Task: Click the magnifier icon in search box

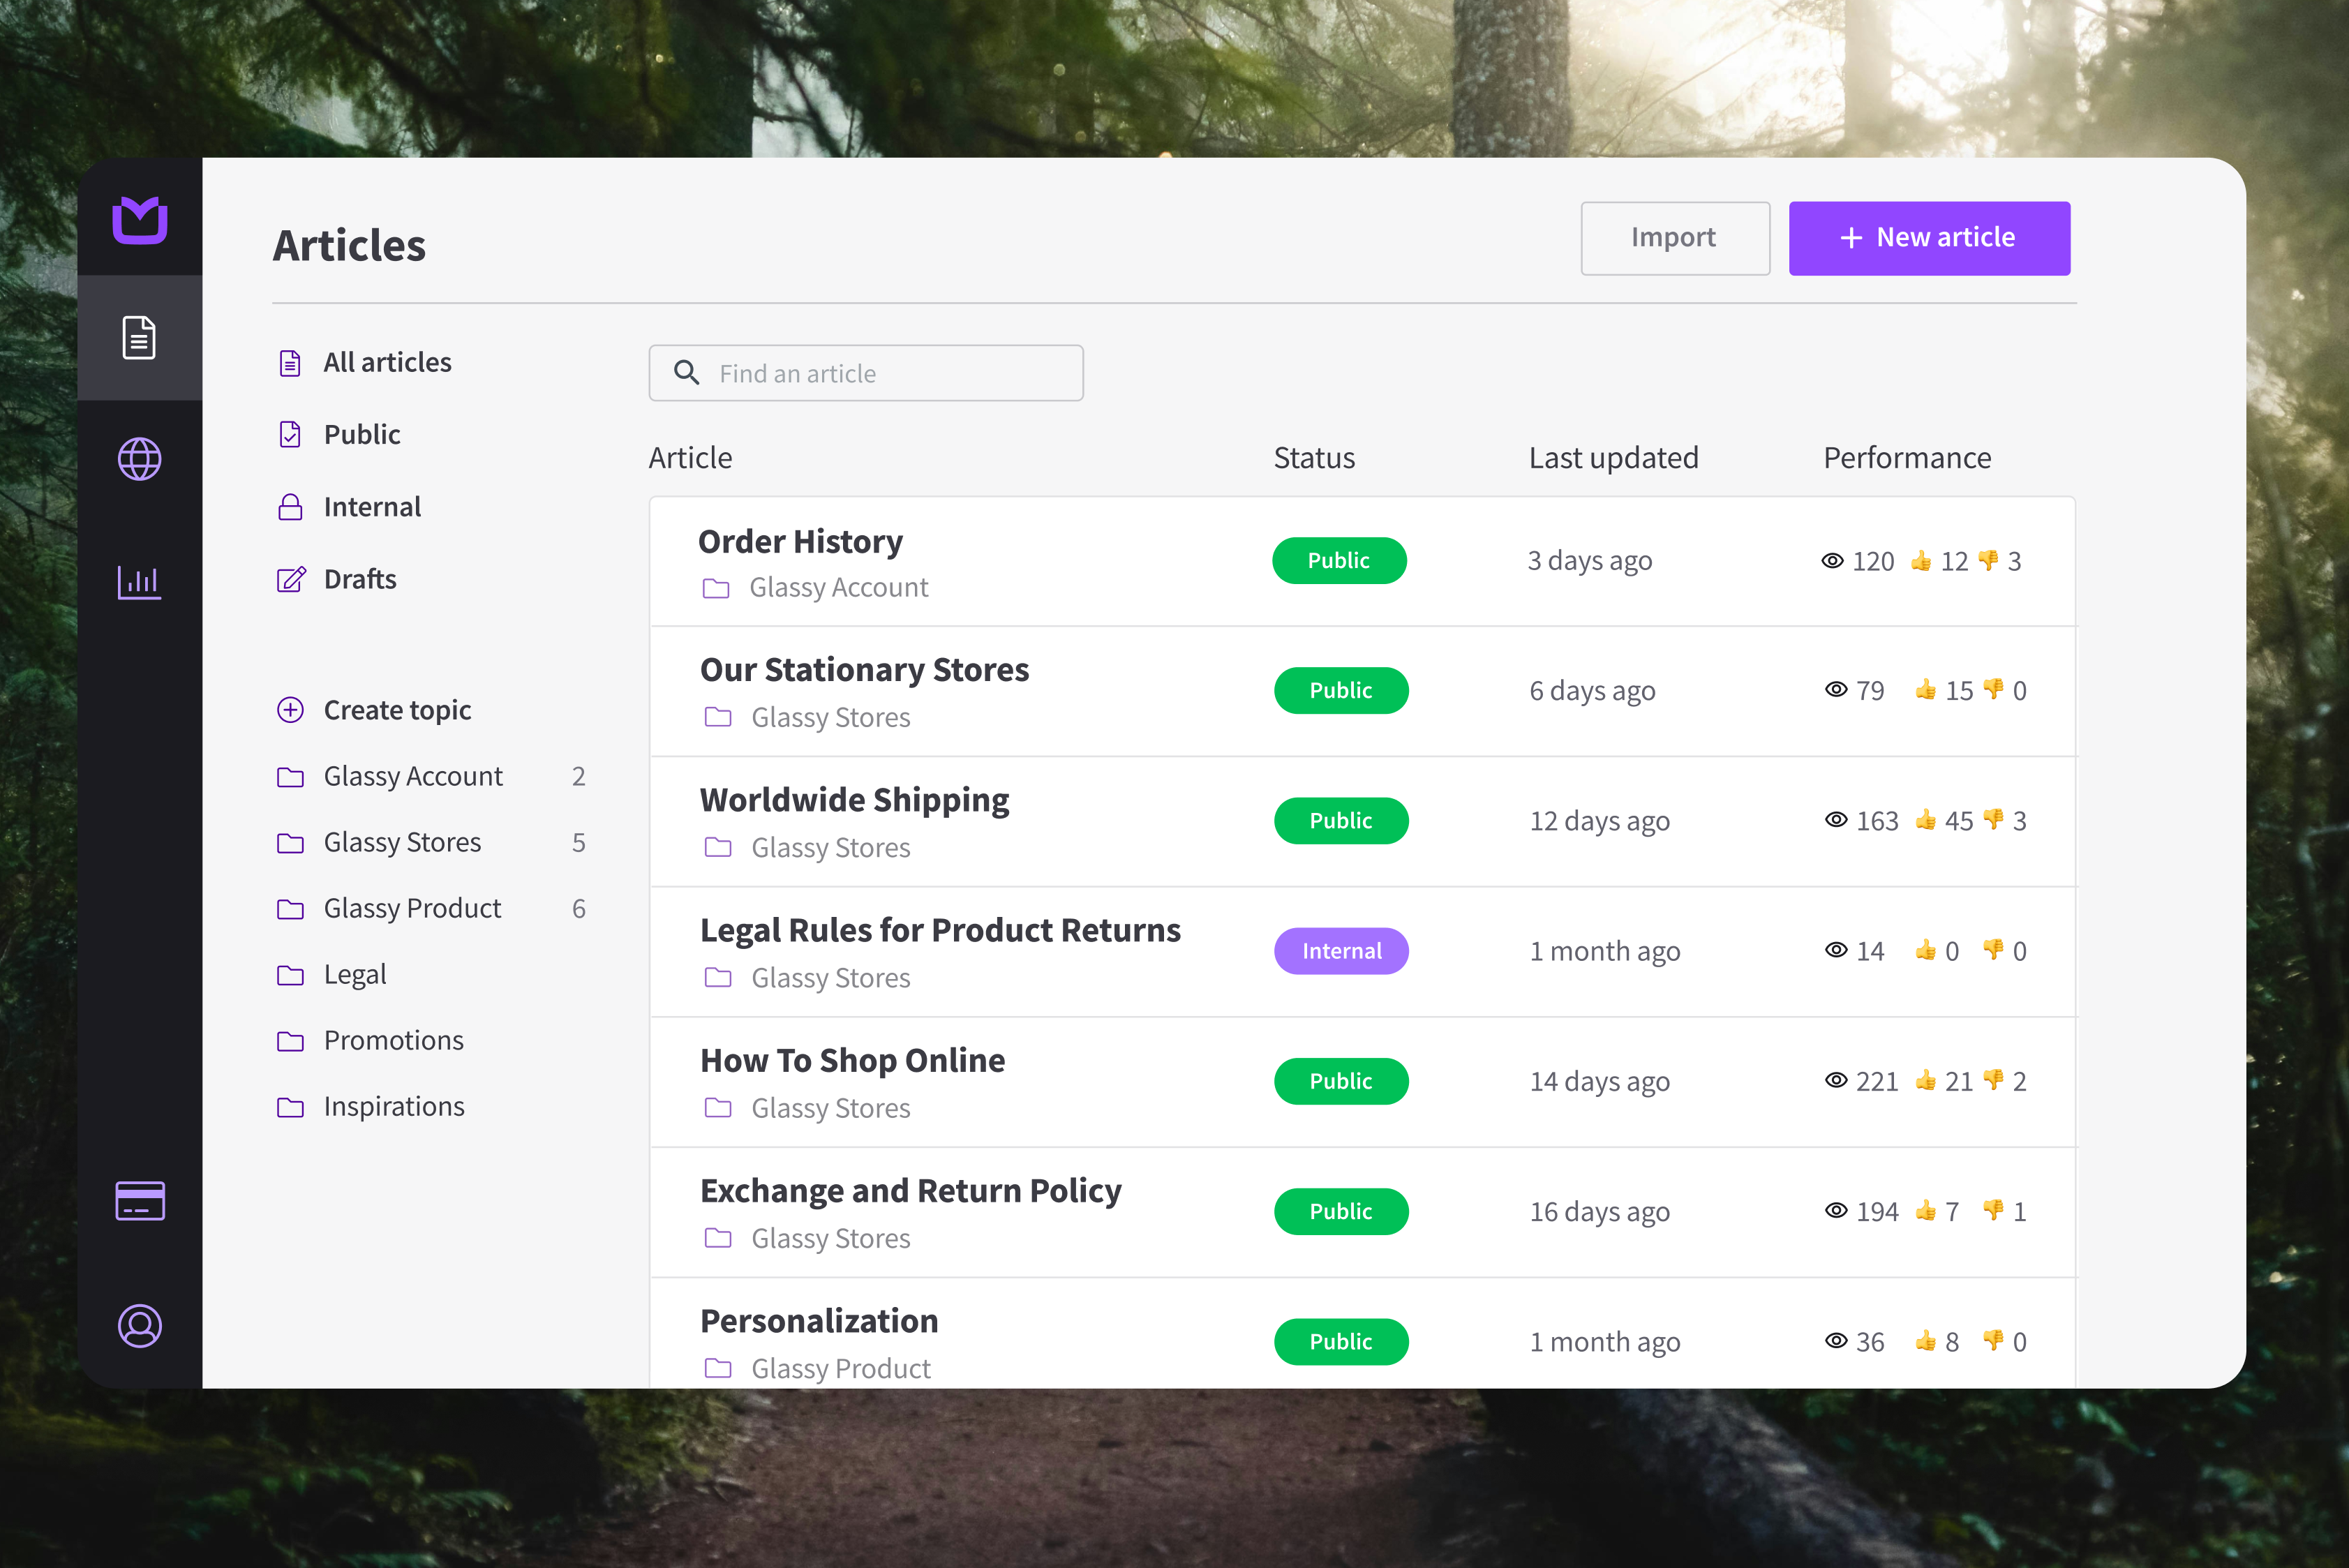Action: tap(686, 373)
